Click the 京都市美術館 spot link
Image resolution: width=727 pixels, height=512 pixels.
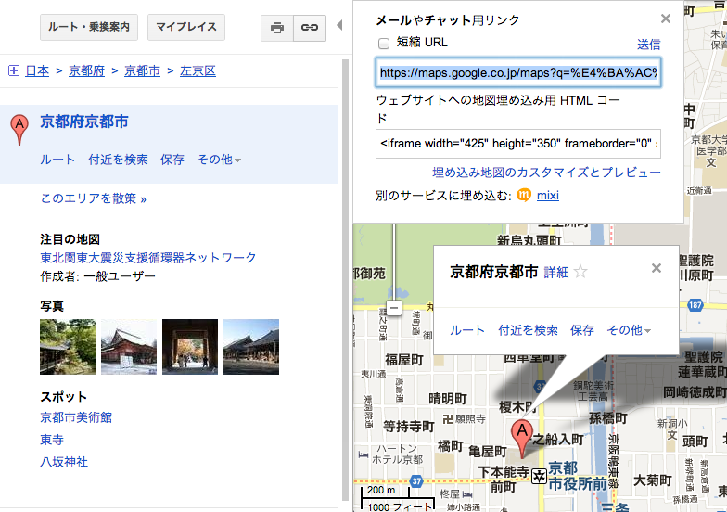76,417
